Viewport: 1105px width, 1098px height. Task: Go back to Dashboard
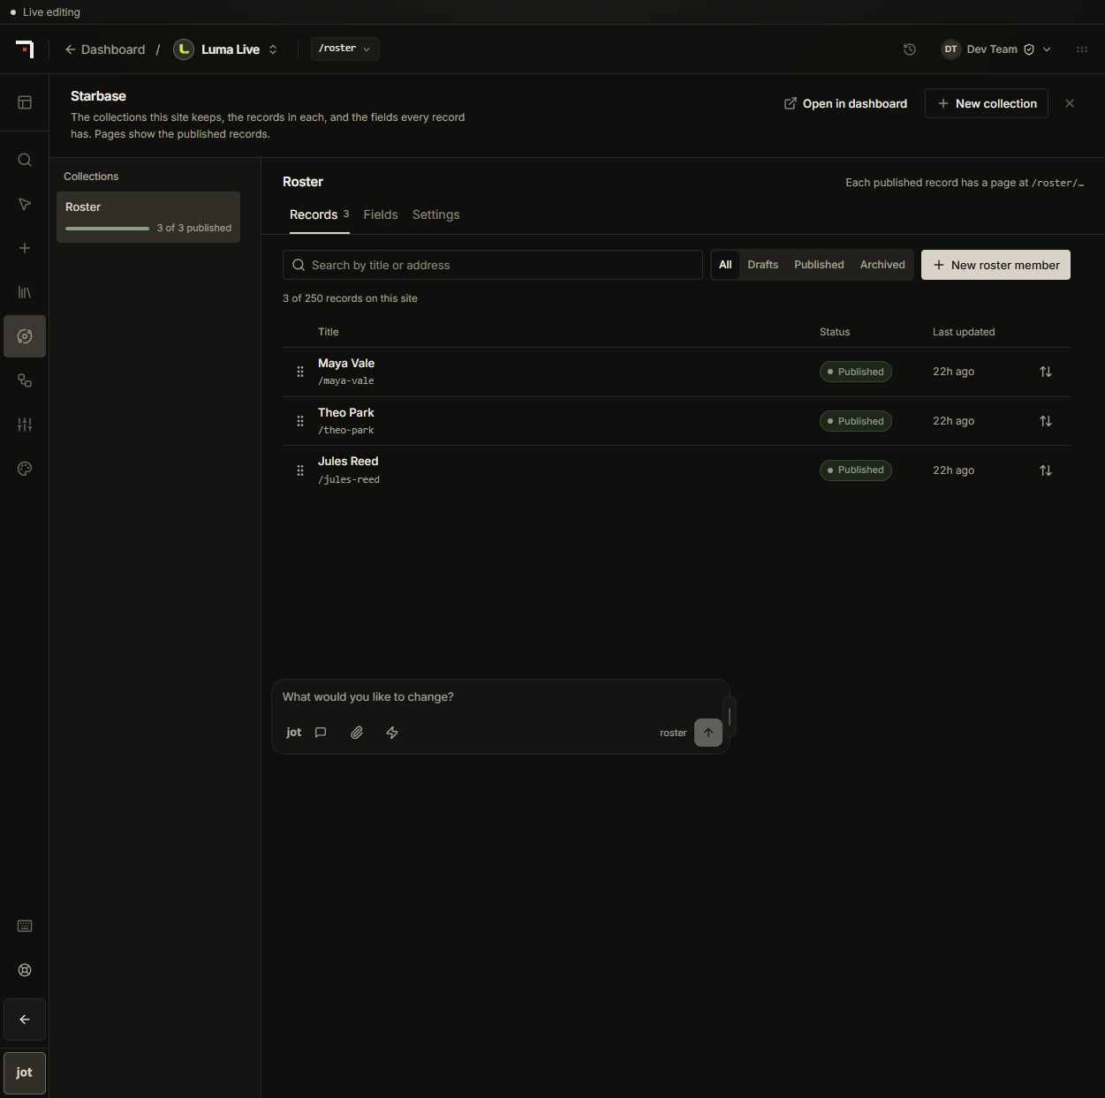pyautogui.click(x=105, y=49)
